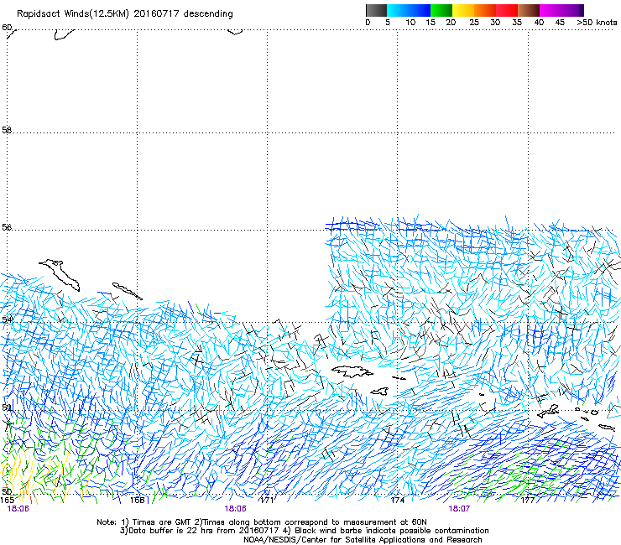Screen dimensions: 621x545
Task: Click the brown 35-40 knots legend swatch
Action: 529,10
